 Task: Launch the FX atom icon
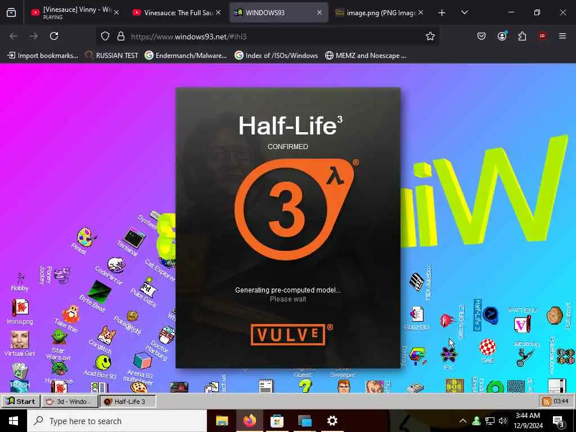point(449,355)
